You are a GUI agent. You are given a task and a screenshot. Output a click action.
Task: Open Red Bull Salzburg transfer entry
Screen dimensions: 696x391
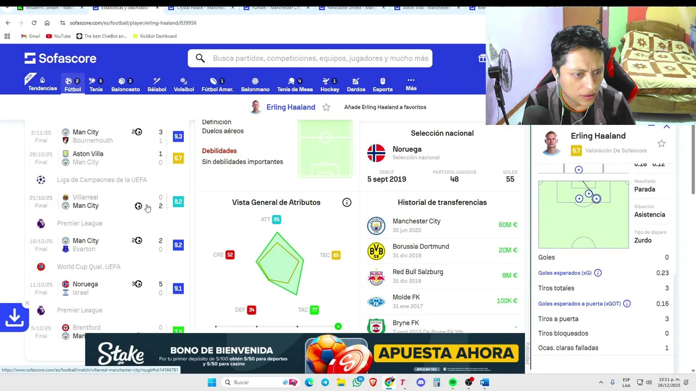pos(442,275)
